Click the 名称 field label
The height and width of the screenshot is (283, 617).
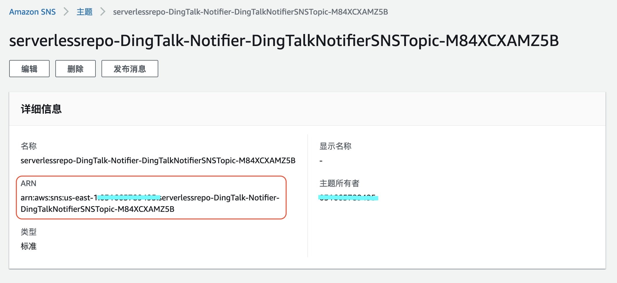coord(29,146)
